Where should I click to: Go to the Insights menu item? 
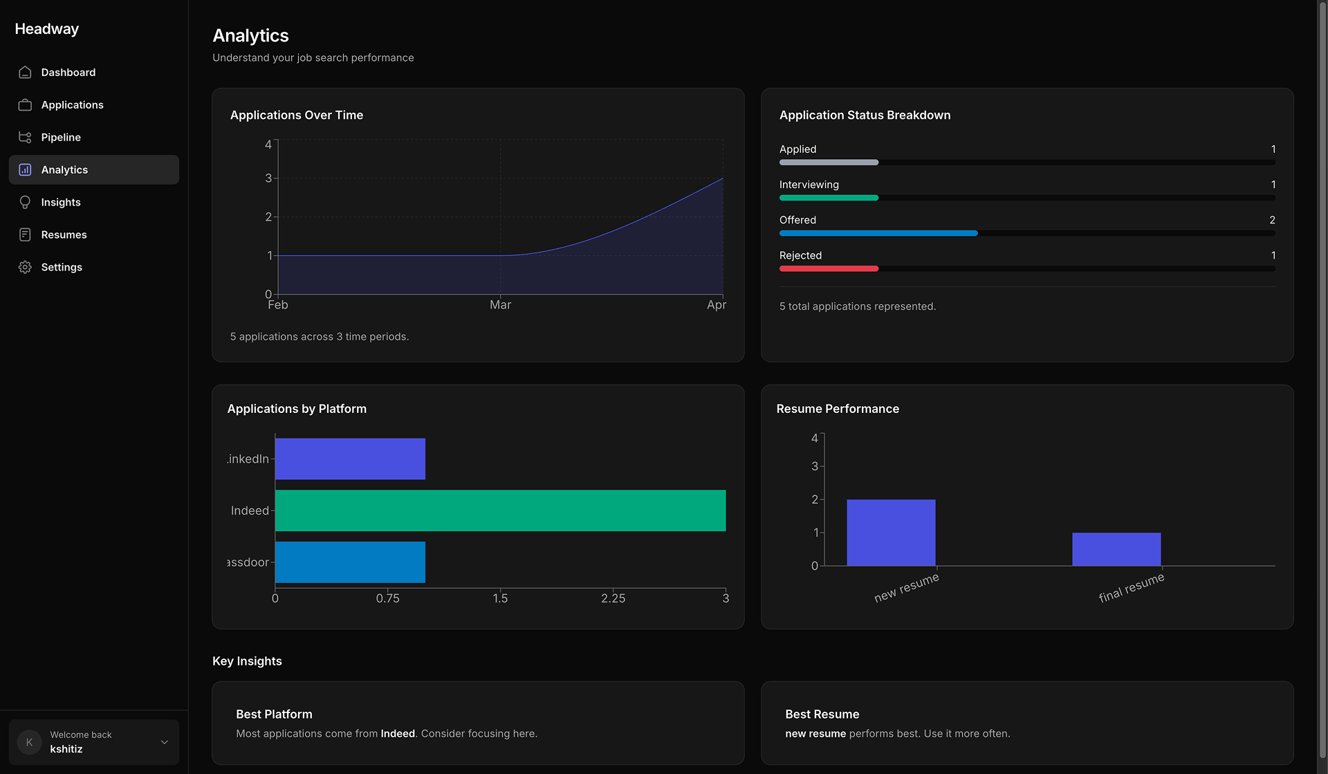[94, 202]
